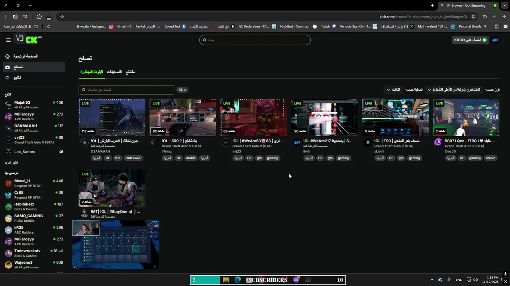Select the gaming tag on llw3 card
Screen dimensions: 510x286
(343, 158)
